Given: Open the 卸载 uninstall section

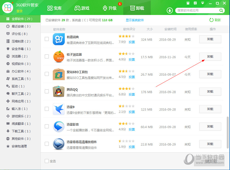Looking at the screenshot, I should pyautogui.click(x=137, y=8).
